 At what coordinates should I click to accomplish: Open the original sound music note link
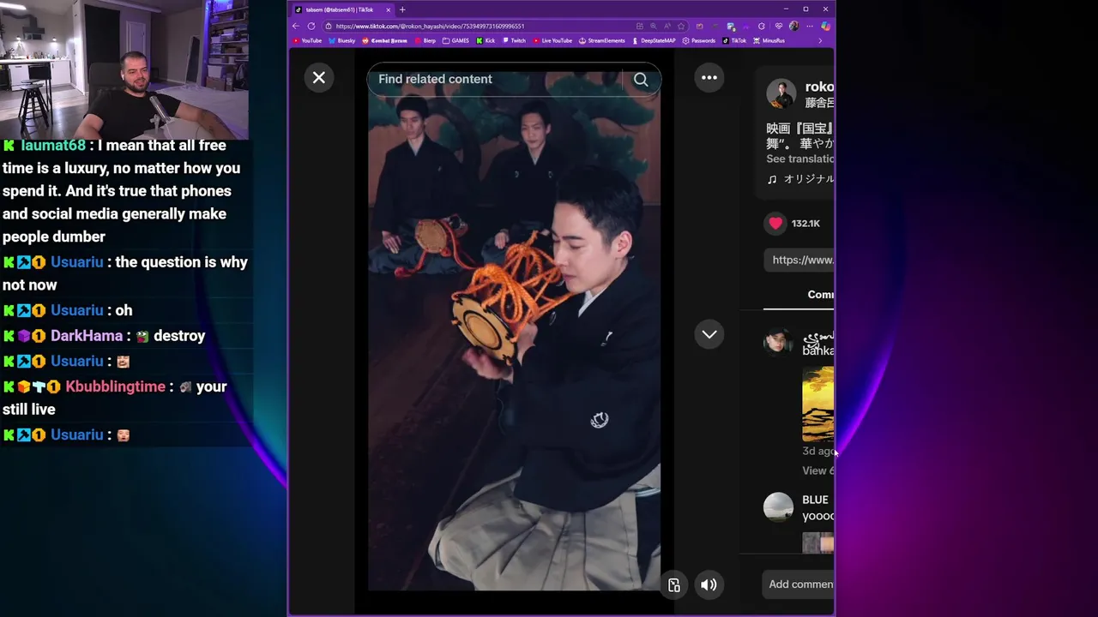point(800,179)
